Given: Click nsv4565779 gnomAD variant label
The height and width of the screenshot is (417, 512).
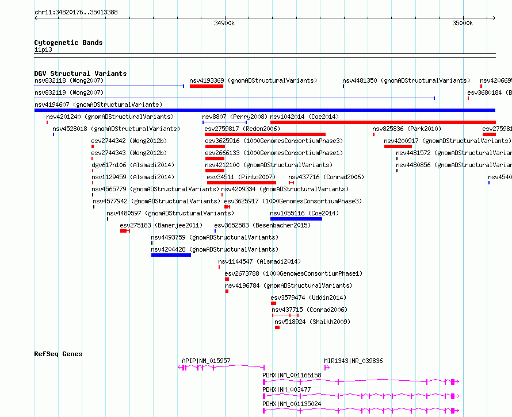Looking at the screenshot, I should pyautogui.click(x=155, y=189).
